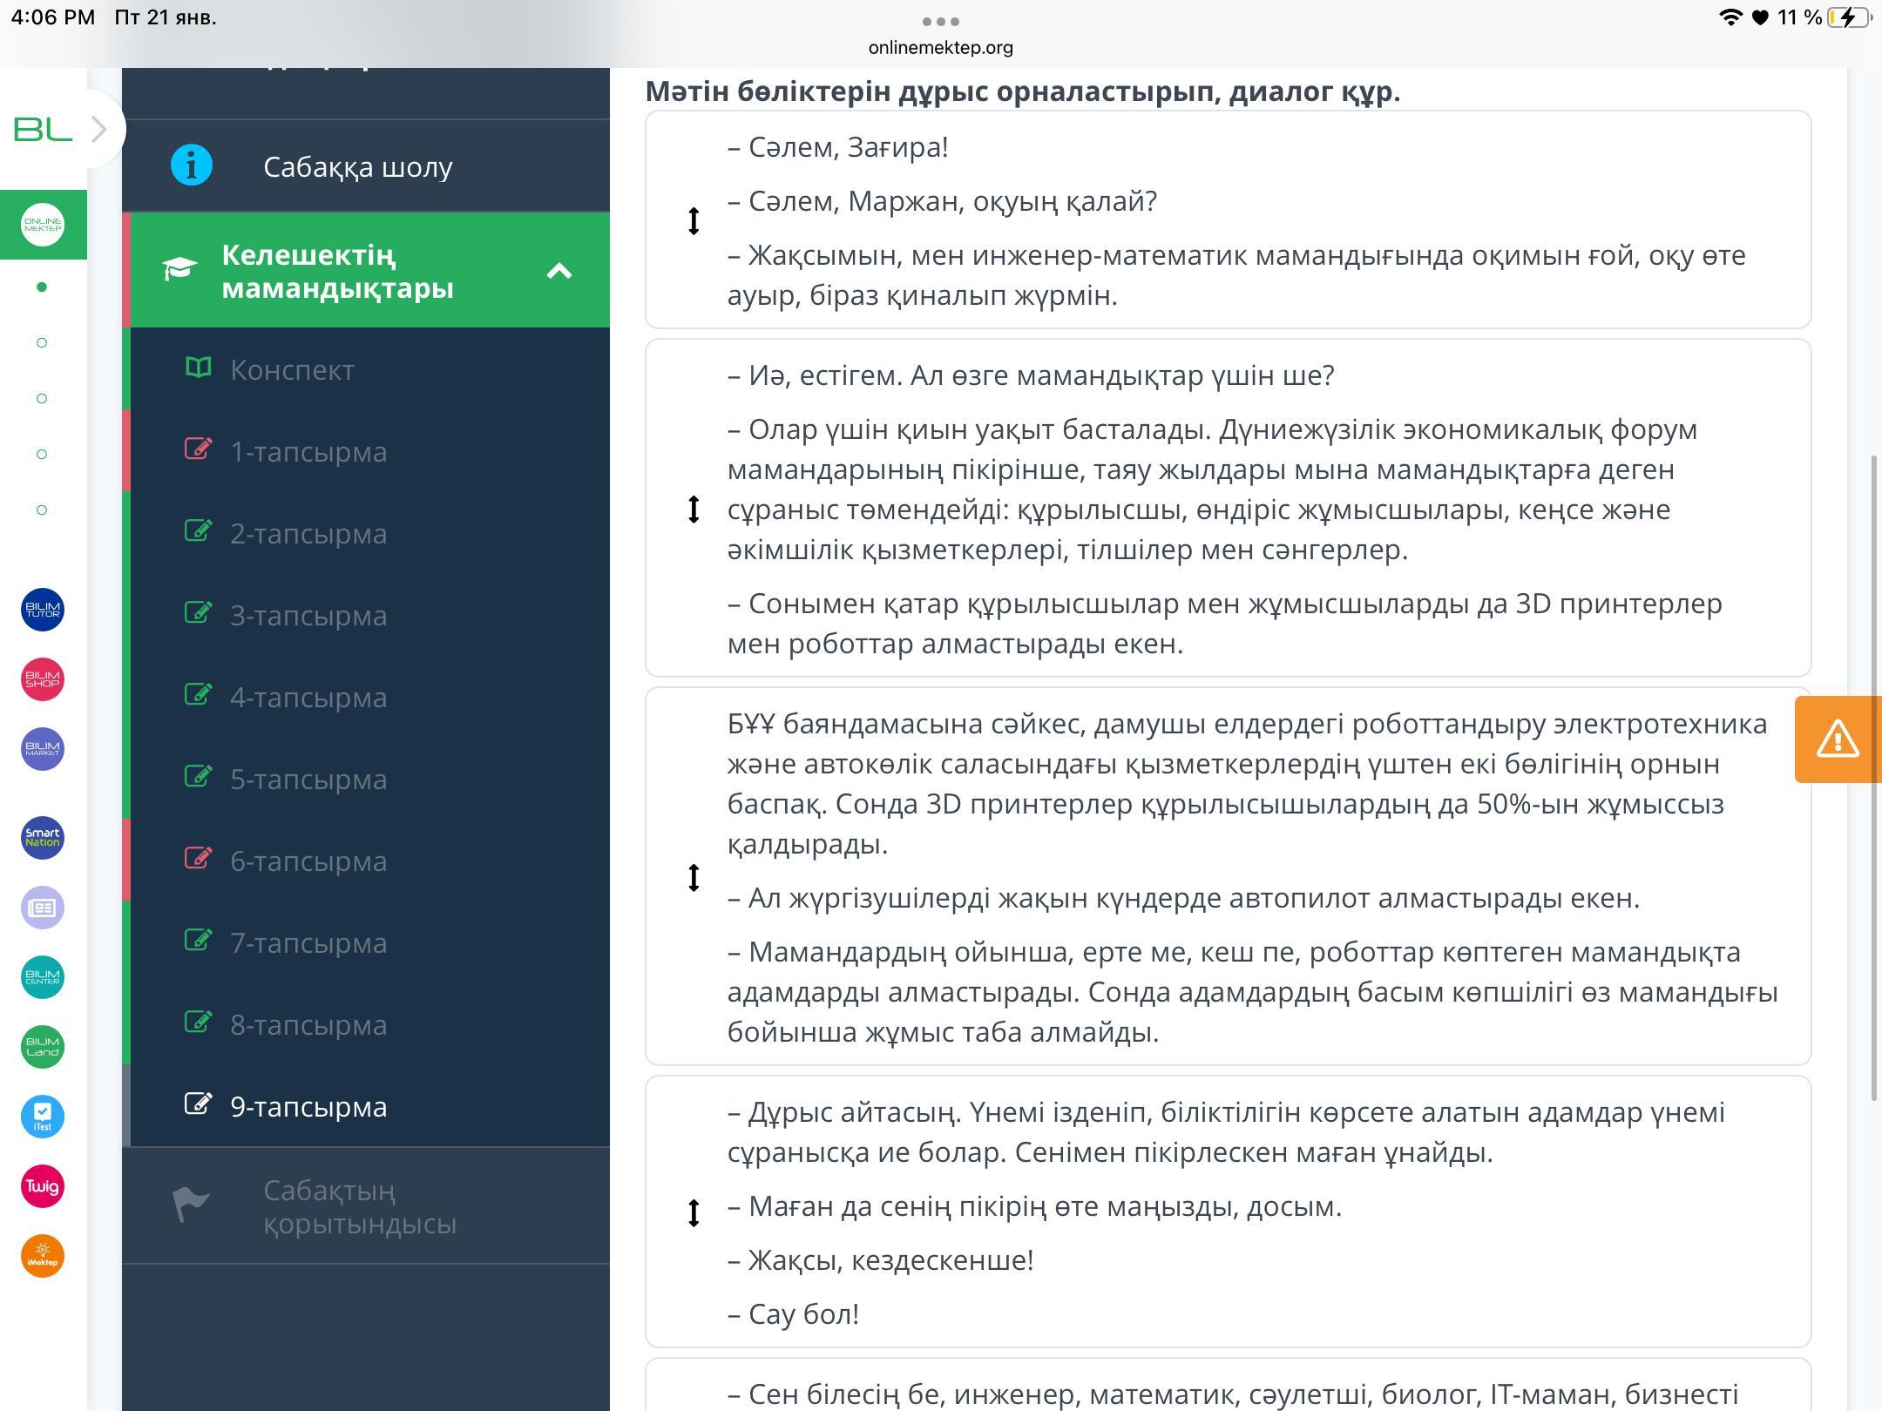Open the iTest sidebar icon
This screenshot has height=1411, width=1882.
click(42, 1117)
